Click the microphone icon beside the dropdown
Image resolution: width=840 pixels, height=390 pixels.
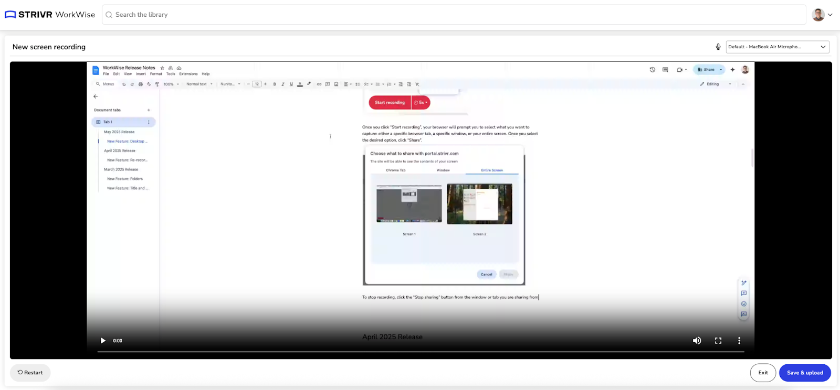[718, 47]
